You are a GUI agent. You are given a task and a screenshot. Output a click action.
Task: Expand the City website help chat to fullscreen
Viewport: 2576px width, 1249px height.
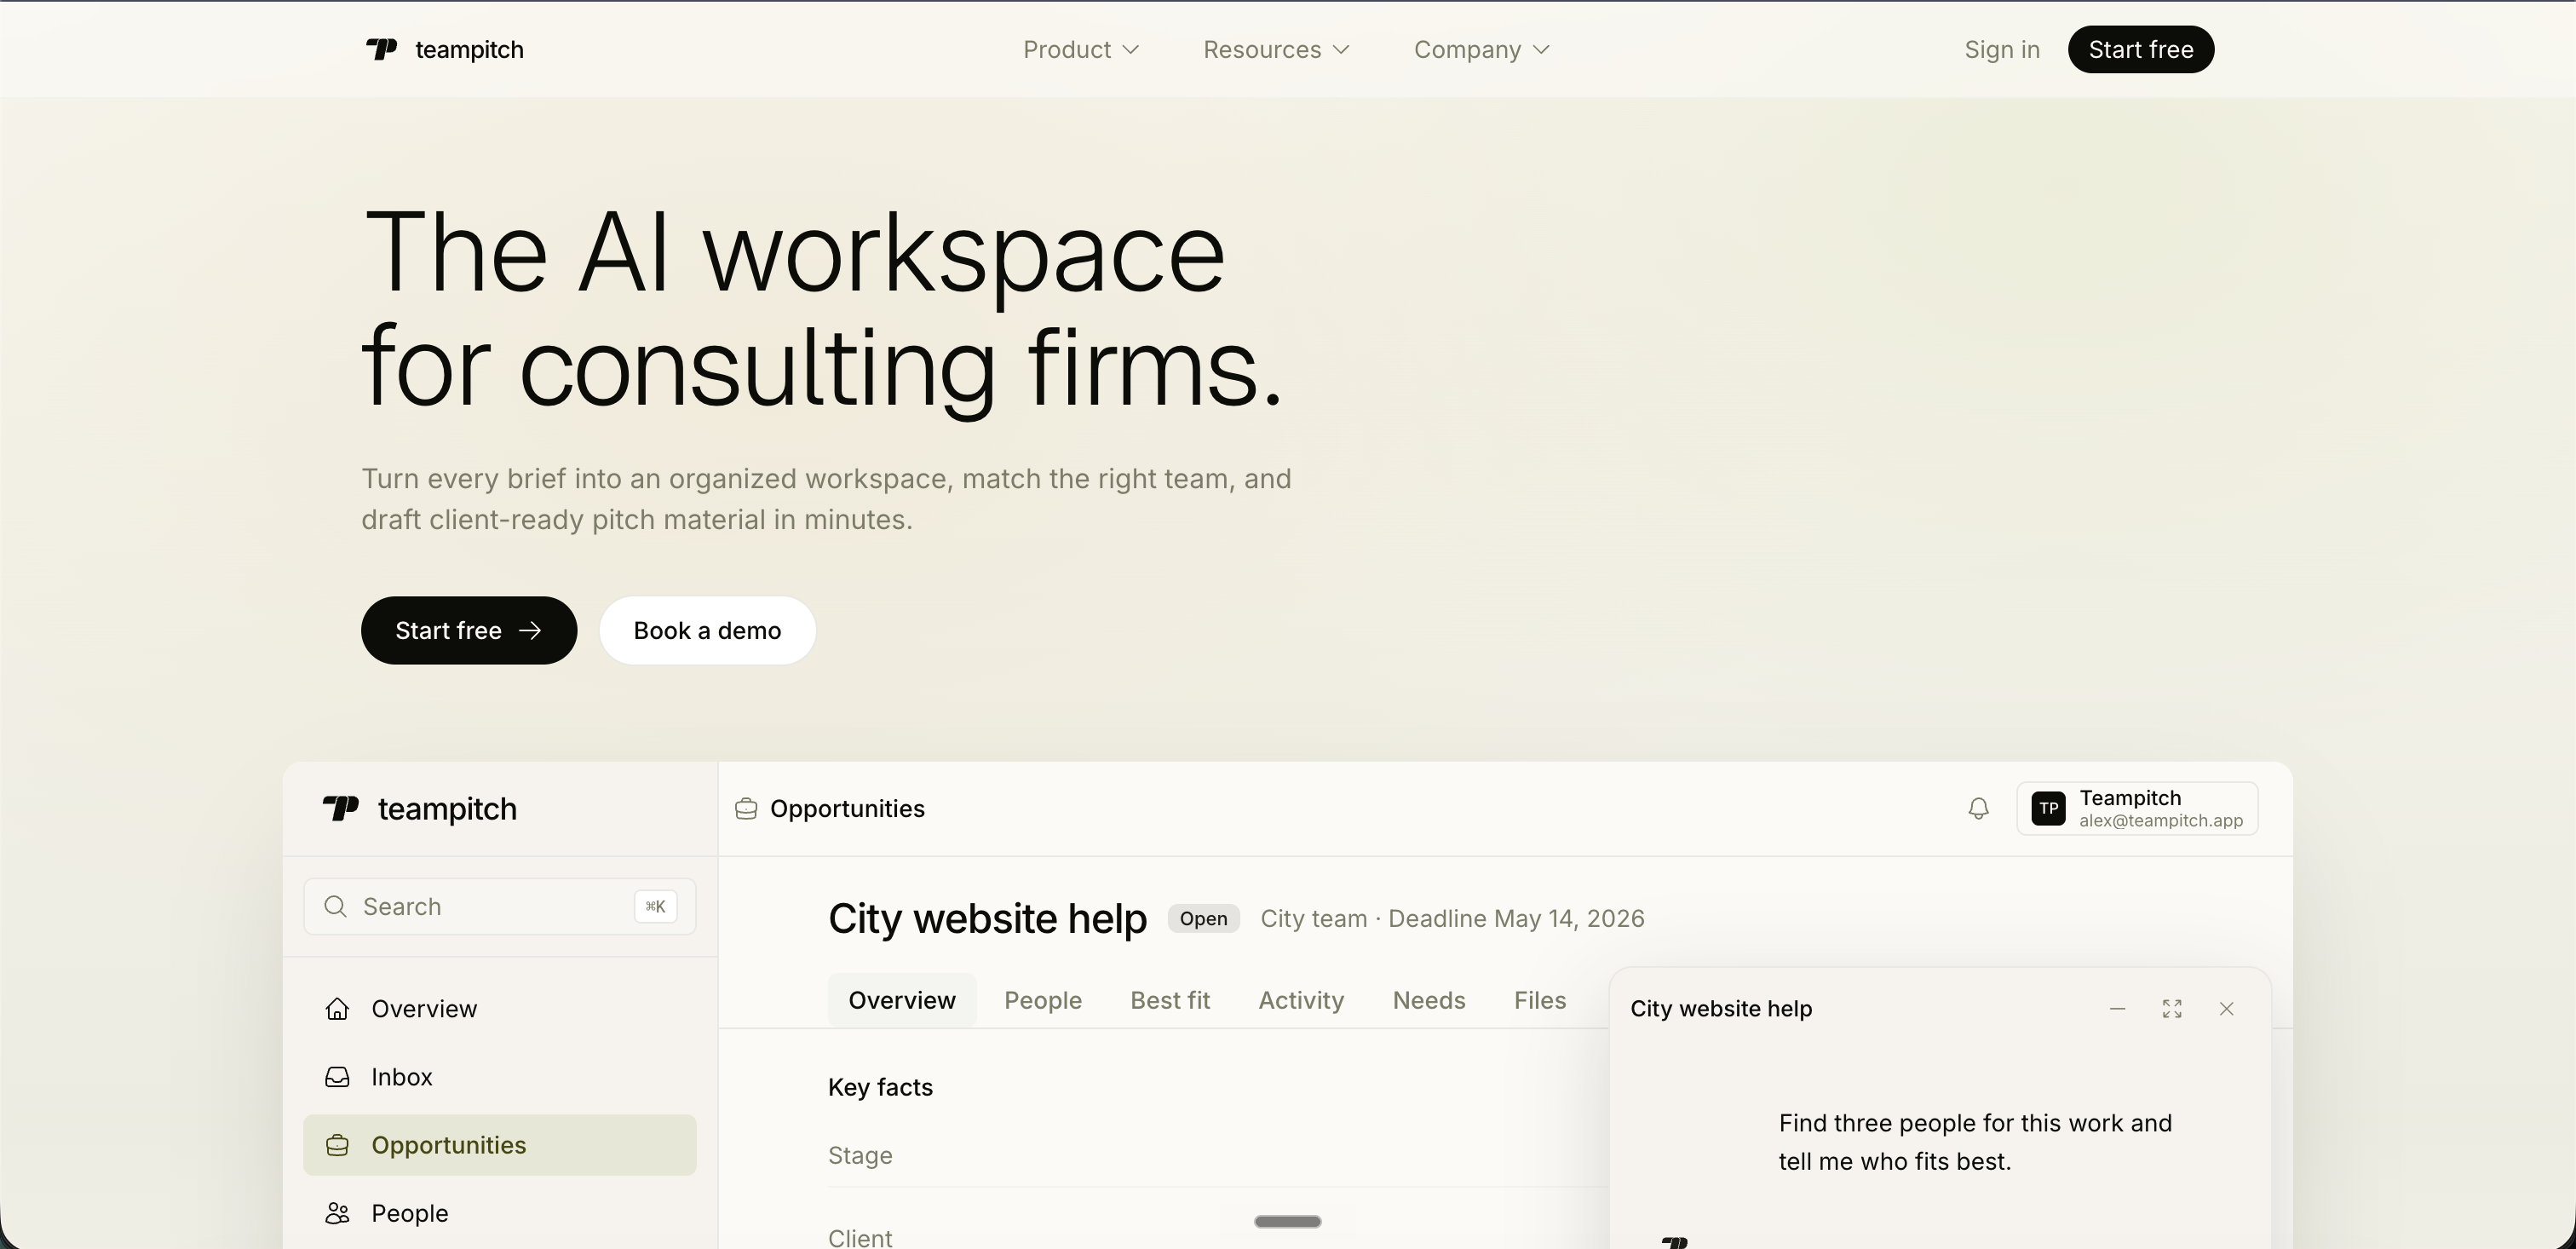tap(2172, 1009)
